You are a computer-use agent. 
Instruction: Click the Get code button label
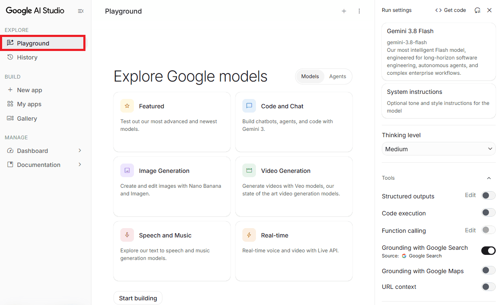(455, 10)
